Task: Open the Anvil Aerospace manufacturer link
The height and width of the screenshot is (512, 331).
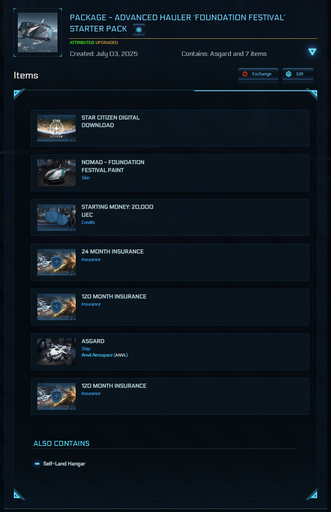Action: [x=97, y=355]
